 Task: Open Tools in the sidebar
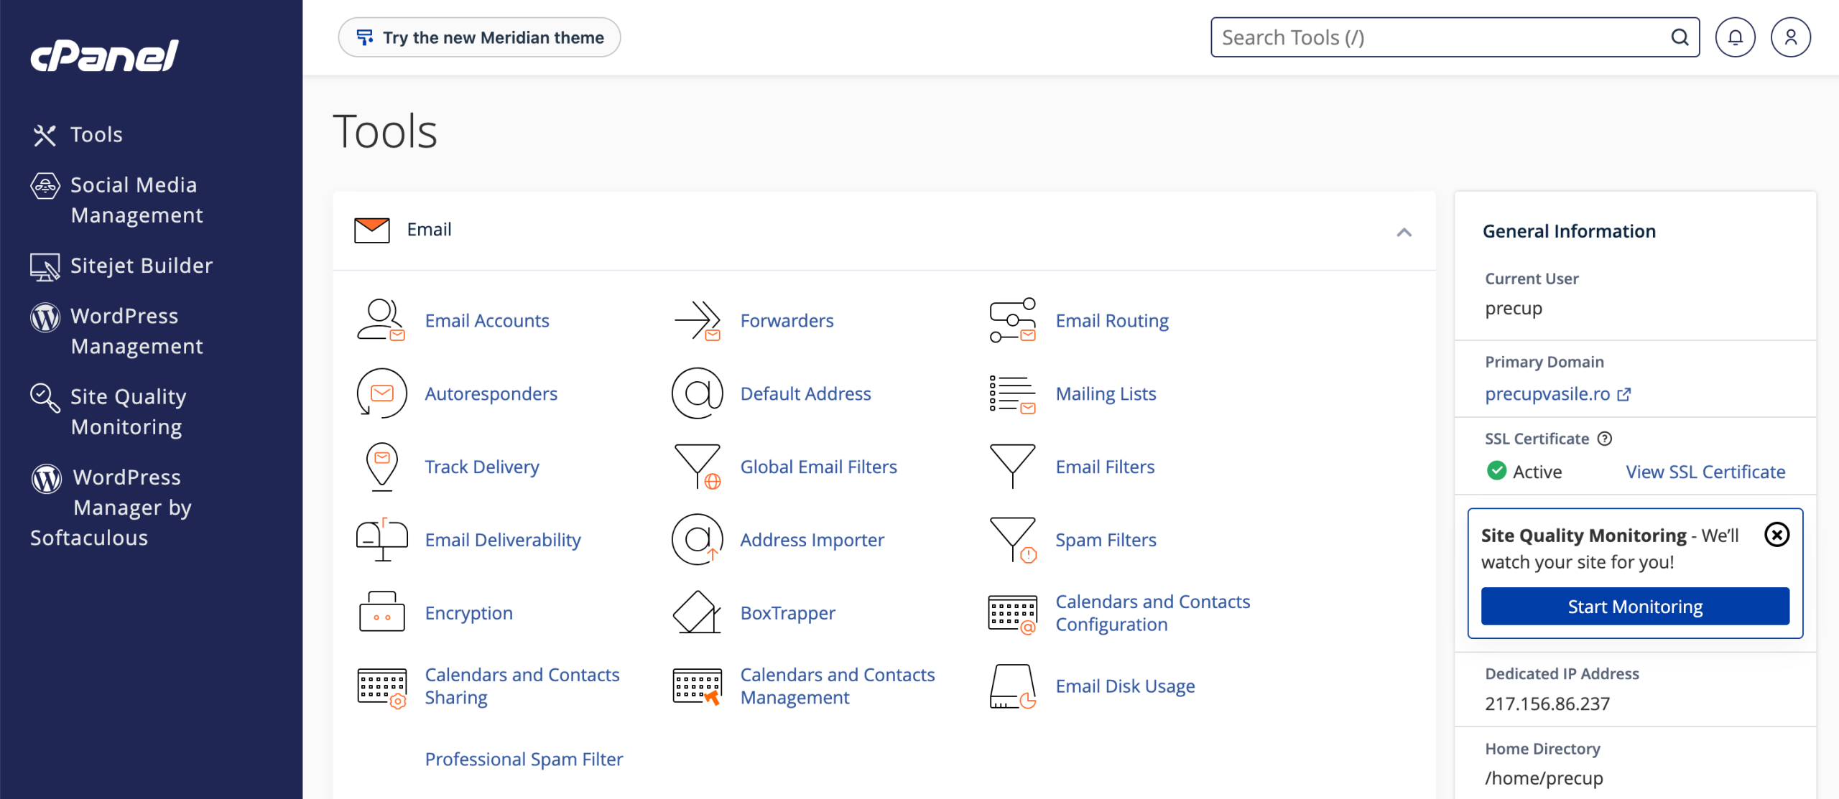click(77, 134)
